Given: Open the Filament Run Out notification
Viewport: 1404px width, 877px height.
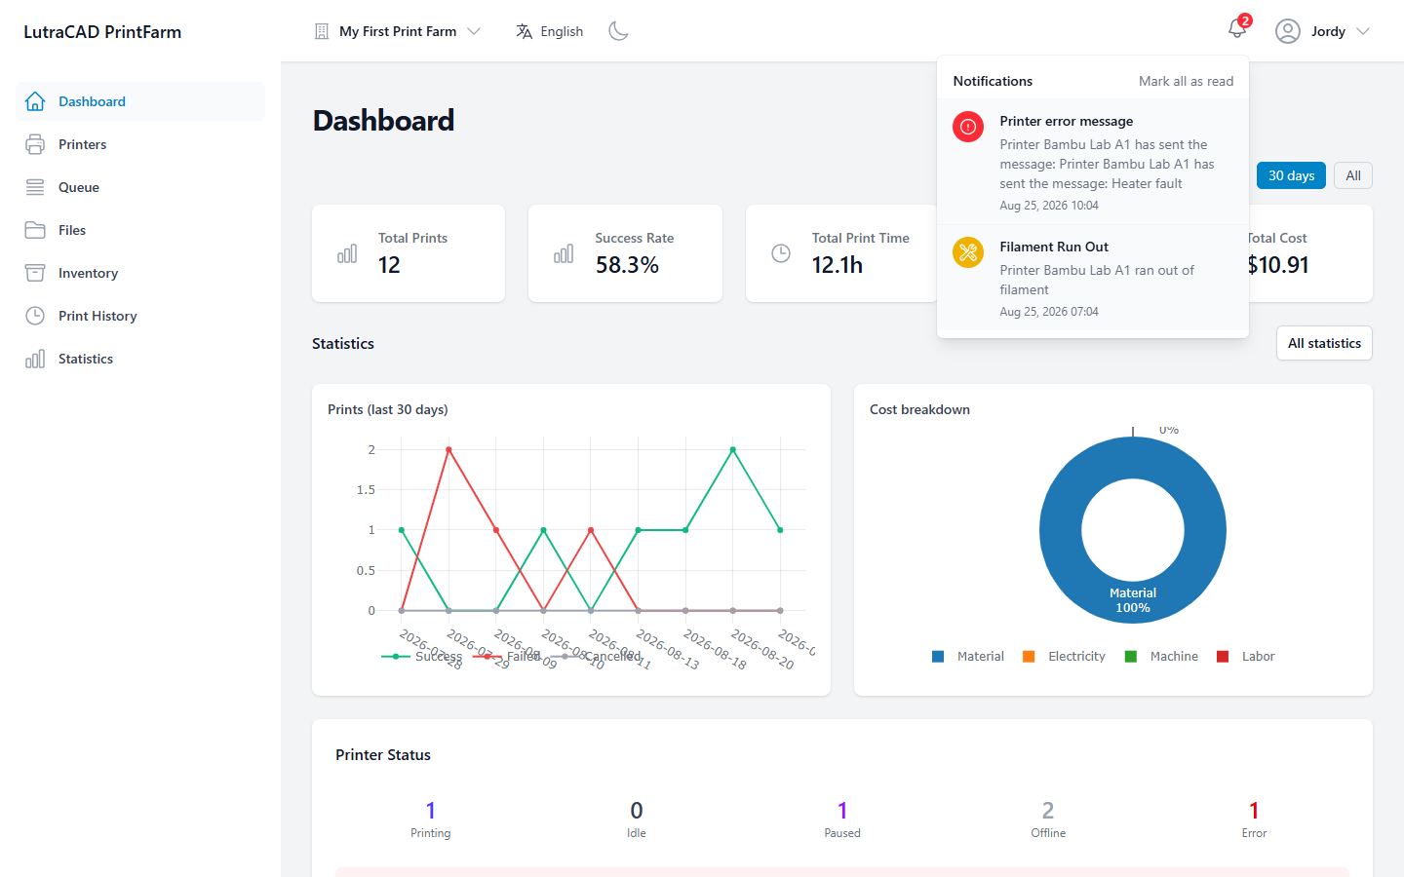Looking at the screenshot, I should tap(1093, 278).
